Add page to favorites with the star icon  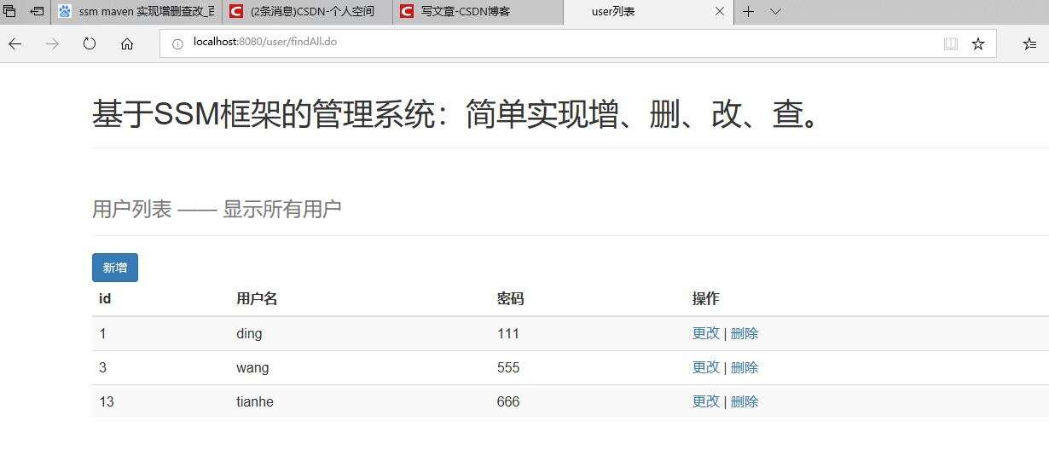click(x=978, y=43)
